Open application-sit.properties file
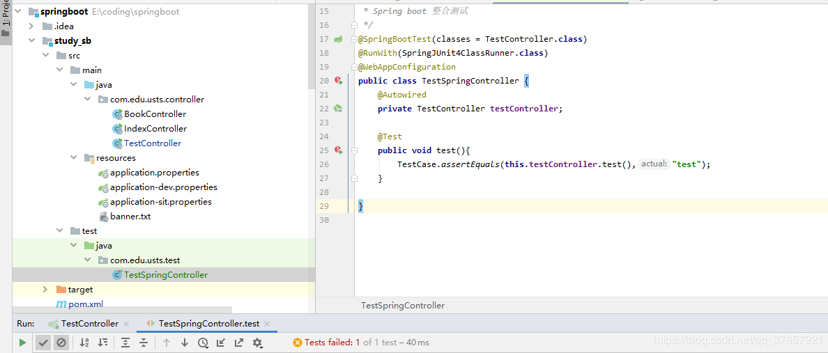 [160, 201]
